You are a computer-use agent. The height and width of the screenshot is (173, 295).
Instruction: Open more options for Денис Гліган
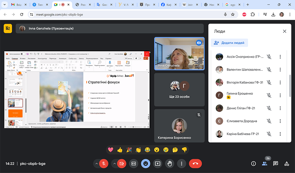coord(280,108)
